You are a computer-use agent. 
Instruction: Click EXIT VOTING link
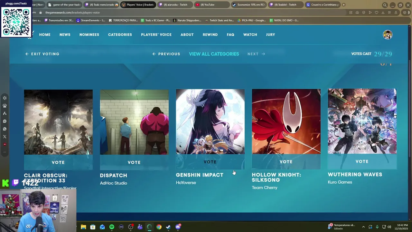click(x=42, y=54)
